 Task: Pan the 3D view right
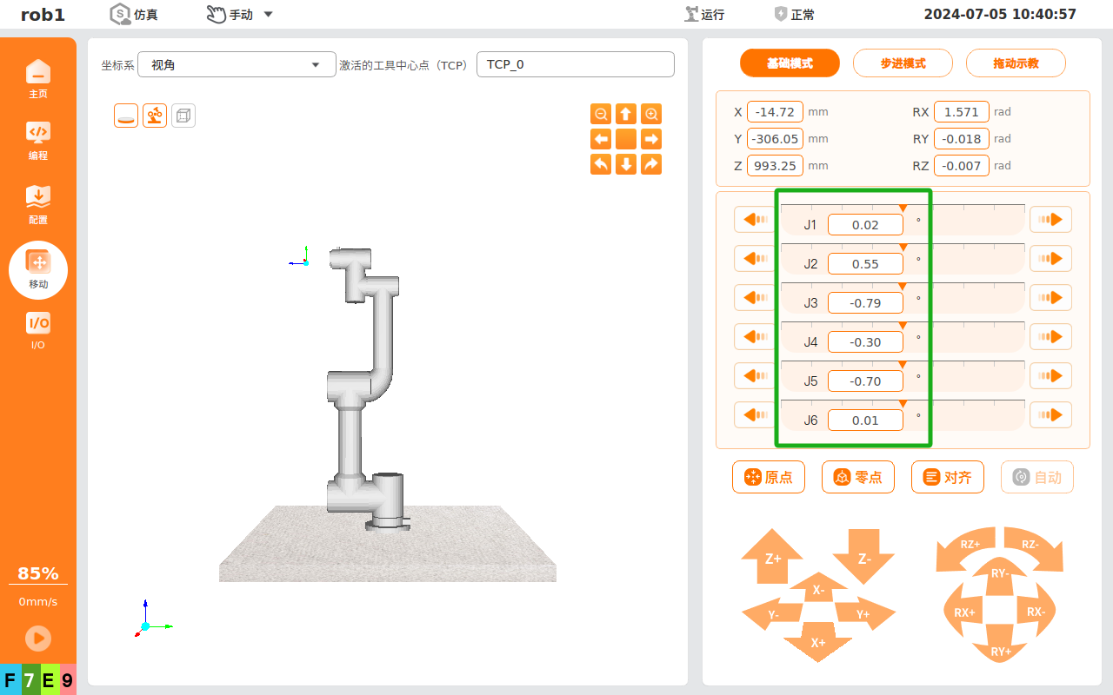click(x=651, y=139)
